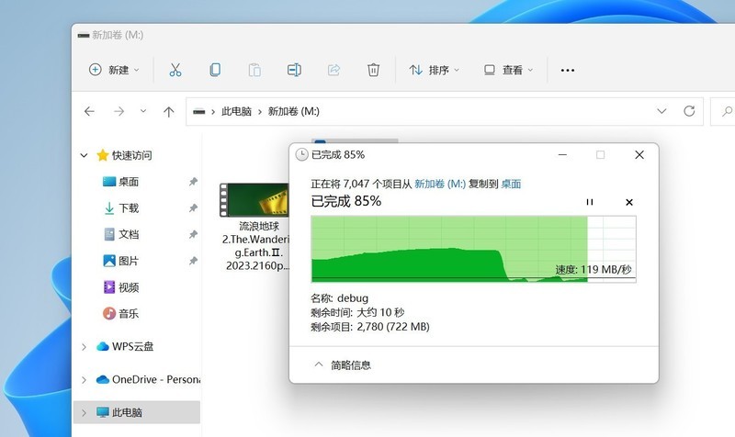The width and height of the screenshot is (735, 437).
Task: Click the 桌面 destination link in dialog
Action: (511, 185)
